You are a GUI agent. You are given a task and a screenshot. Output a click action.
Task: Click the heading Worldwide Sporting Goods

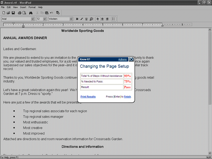click(x=82, y=31)
